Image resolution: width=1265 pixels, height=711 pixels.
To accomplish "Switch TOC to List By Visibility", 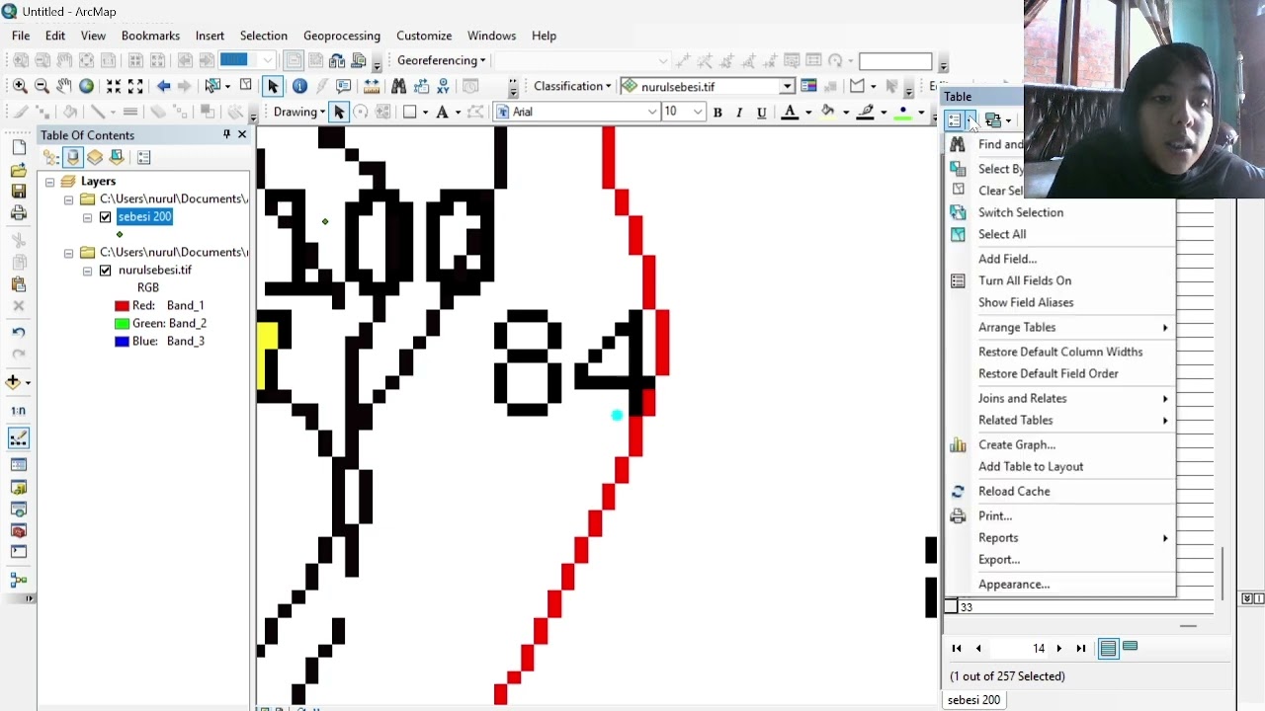I will tap(95, 157).
